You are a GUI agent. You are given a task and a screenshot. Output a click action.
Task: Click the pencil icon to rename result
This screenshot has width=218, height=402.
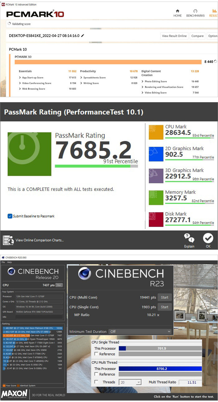(x=83, y=36)
